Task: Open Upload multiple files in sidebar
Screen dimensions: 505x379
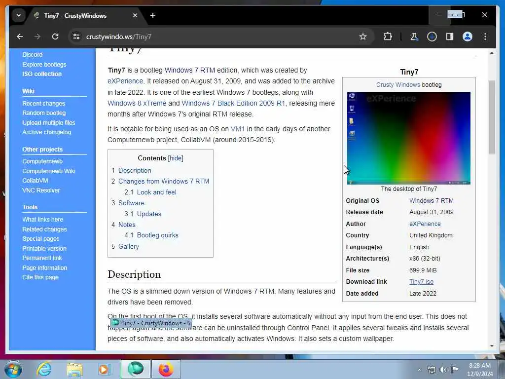Action: pos(49,123)
